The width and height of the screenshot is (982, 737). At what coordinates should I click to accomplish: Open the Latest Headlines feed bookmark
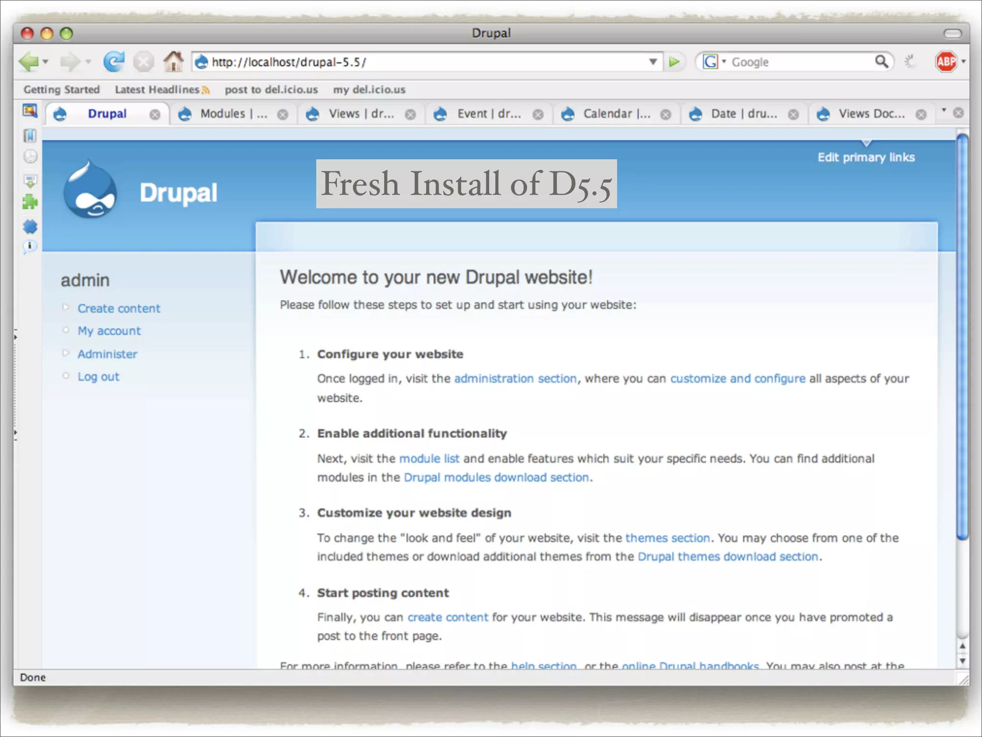pos(162,90)
